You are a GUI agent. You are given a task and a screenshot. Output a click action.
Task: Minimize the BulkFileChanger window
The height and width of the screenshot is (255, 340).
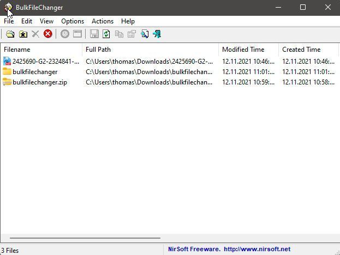tap(278, 8)
